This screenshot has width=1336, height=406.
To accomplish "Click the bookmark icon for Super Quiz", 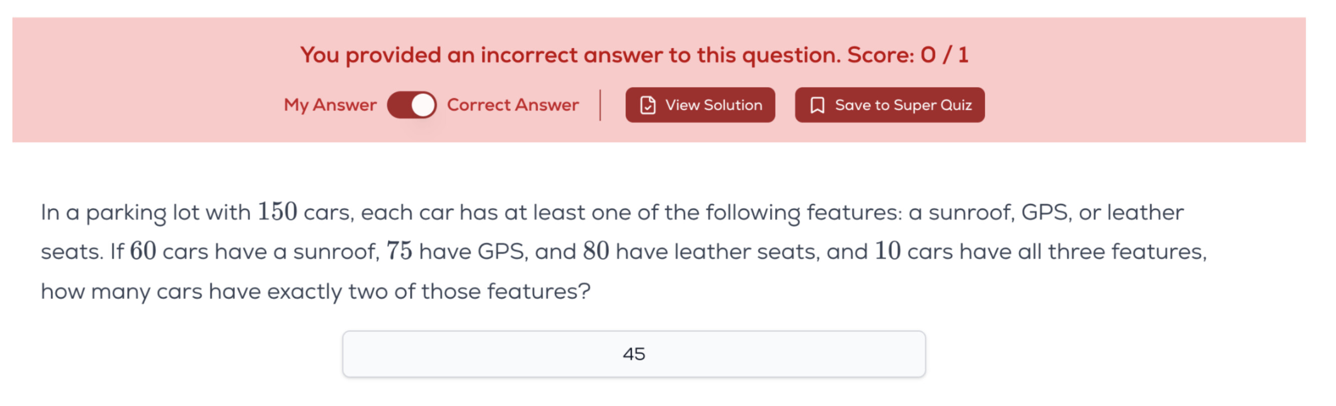I will click(x=817, y=105).
